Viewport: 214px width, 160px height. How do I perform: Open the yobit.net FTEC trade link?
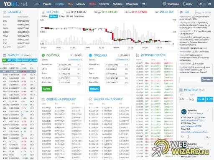click(193, 120)
